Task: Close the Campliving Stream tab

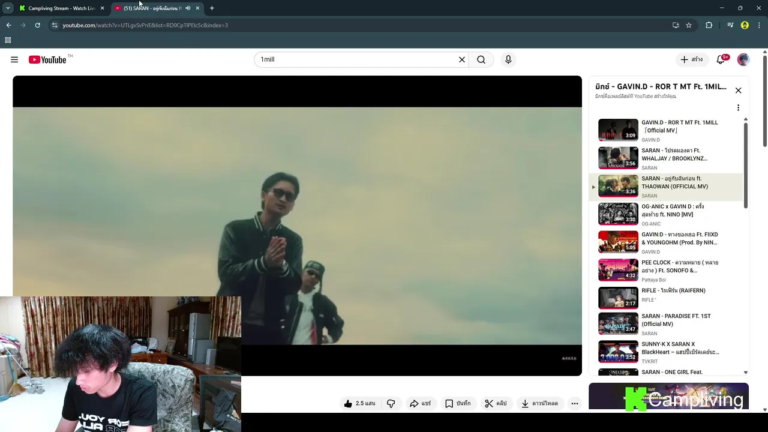Action: pos(102,8)
